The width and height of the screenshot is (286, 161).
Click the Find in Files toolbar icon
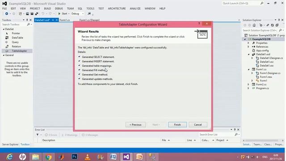click(x=89, y=14)
